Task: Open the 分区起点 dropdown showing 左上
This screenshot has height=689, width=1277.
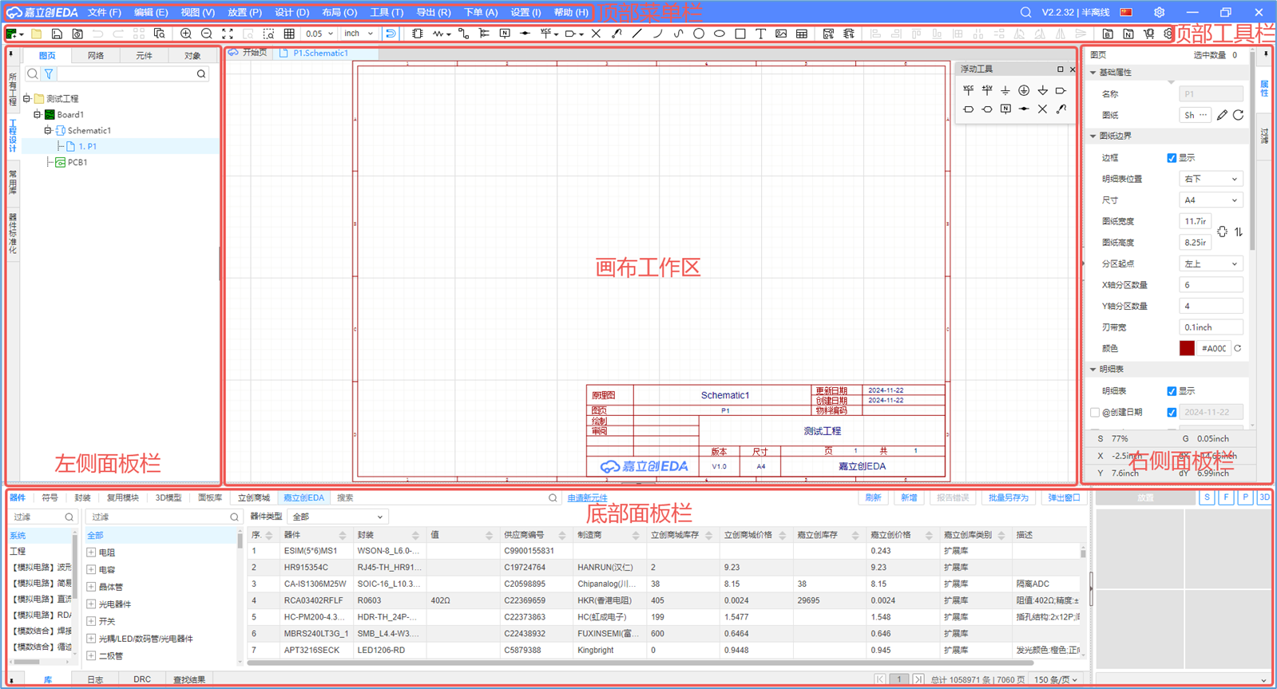Action: click(1211, 264)
